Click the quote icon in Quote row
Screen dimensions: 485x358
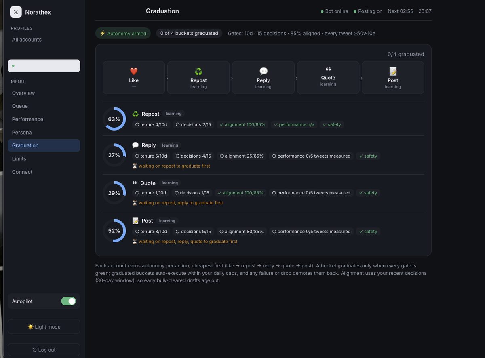click(x=135, y=183)
